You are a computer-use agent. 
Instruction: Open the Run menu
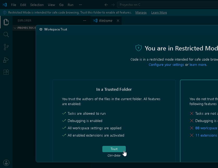tap(71, 5)
